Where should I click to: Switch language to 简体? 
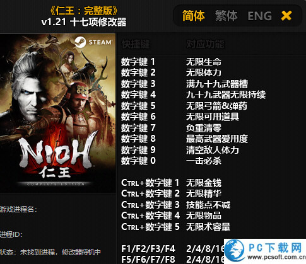click(193, 16)
